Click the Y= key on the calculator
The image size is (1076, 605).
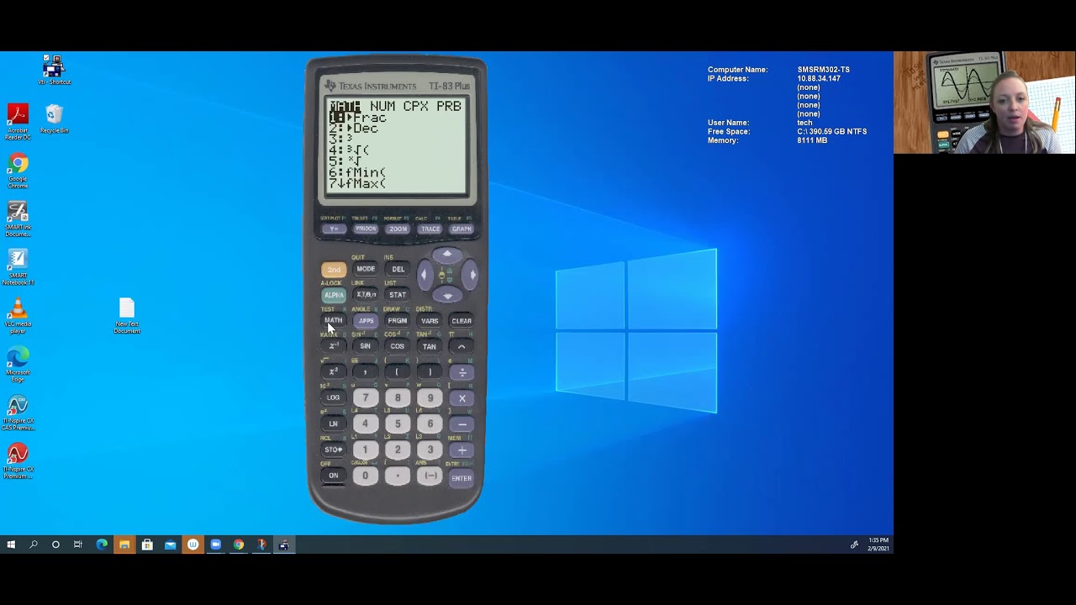[x=334, y=229]
